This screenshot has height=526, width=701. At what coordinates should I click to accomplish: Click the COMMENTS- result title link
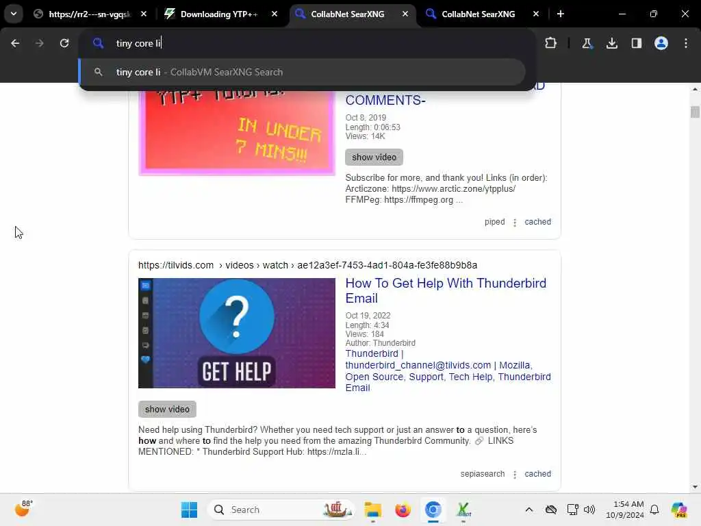pos(385,100)
